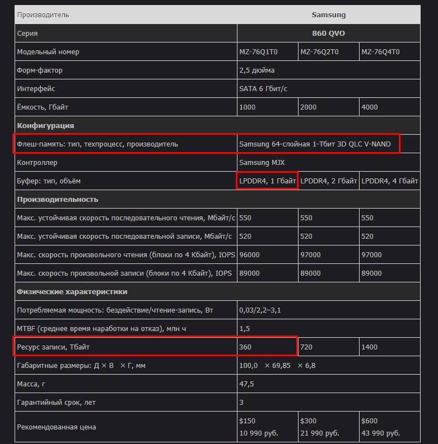Click model number MZ-76Q4T0
438x444 pixels.
(380, 52)
